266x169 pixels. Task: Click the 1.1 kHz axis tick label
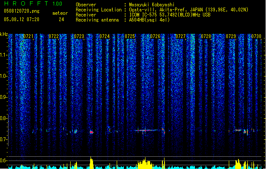3,55
